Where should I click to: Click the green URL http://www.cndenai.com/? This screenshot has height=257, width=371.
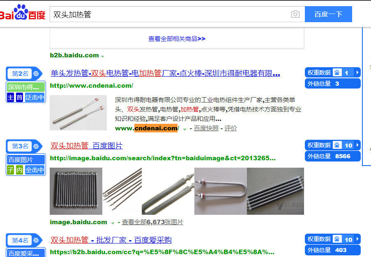pyautogui.click(x=92, y=85)
